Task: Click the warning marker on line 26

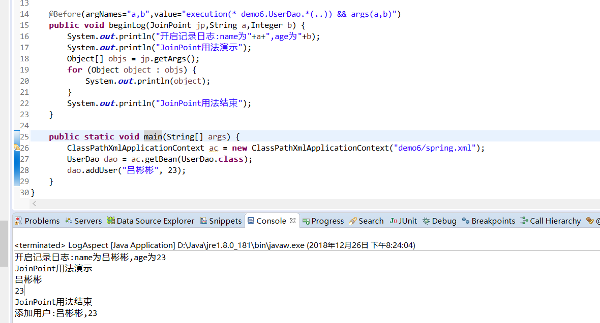Action: click(16, 148)
